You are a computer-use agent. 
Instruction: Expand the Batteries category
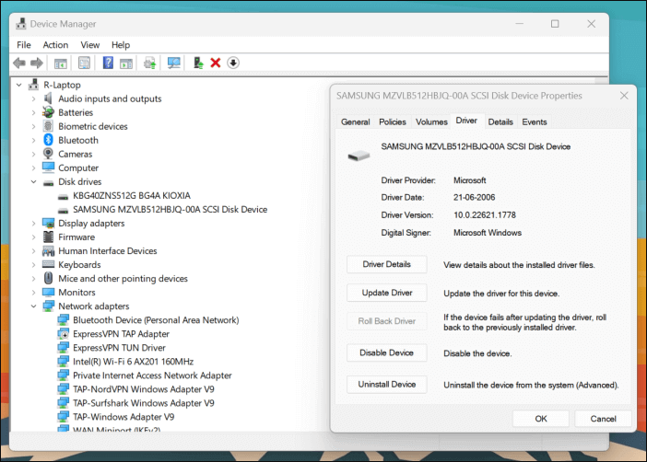(x=34, y=113)
